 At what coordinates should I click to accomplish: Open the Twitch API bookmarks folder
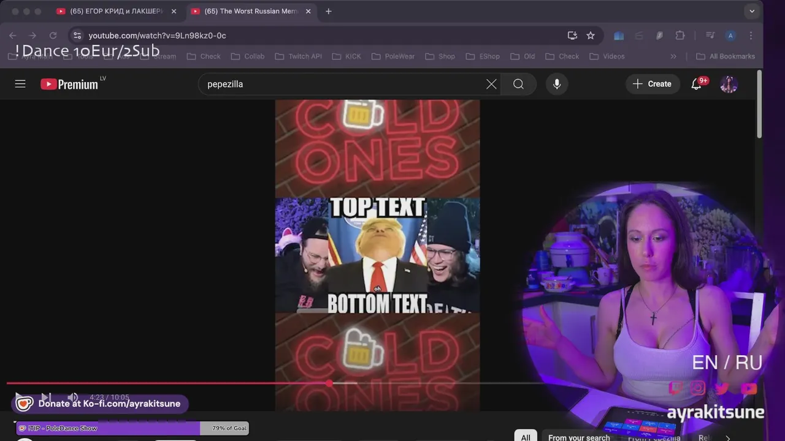click(x=298, y=56)
